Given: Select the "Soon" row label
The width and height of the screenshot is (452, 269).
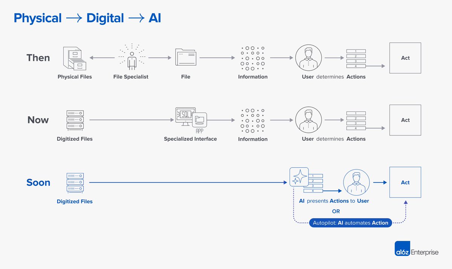Looking at the screenshot, I should 38,182.
